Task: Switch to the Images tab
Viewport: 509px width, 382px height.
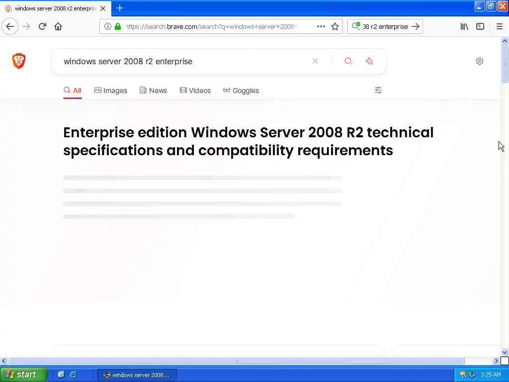Action: 111,91
